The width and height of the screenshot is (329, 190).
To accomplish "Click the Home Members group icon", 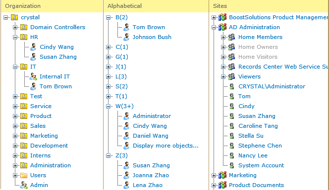I will pos(232,37).
